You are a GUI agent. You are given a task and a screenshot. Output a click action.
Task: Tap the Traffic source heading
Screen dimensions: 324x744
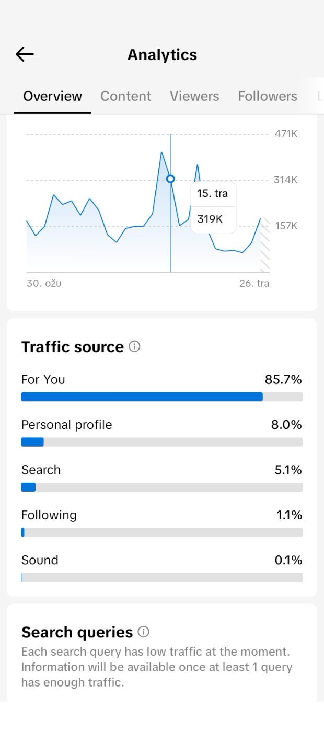point(73,347)
